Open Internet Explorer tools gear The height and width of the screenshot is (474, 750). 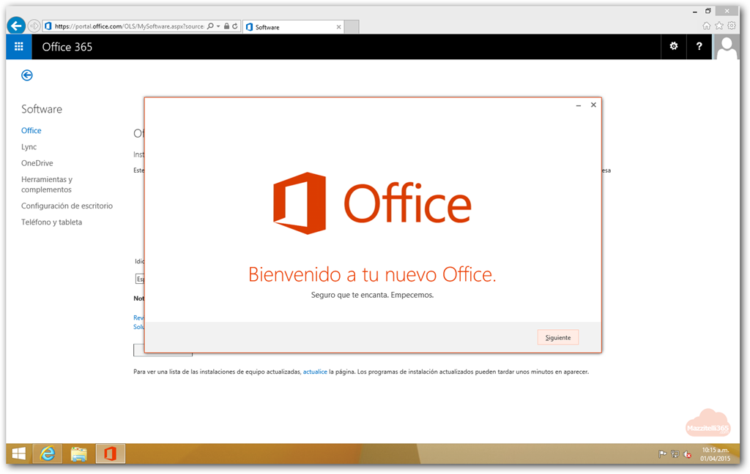(x=731, y=26)
